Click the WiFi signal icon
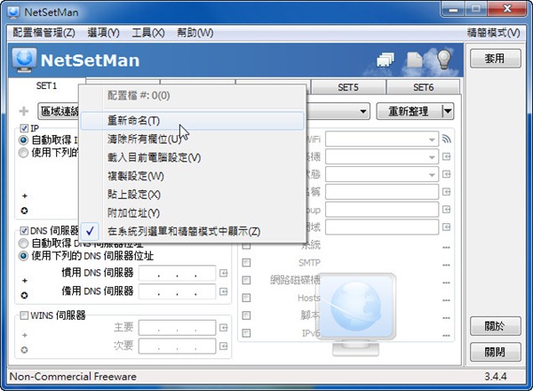Image resolution: width=533 pixels, height=391 pixels. pos(446,139)
